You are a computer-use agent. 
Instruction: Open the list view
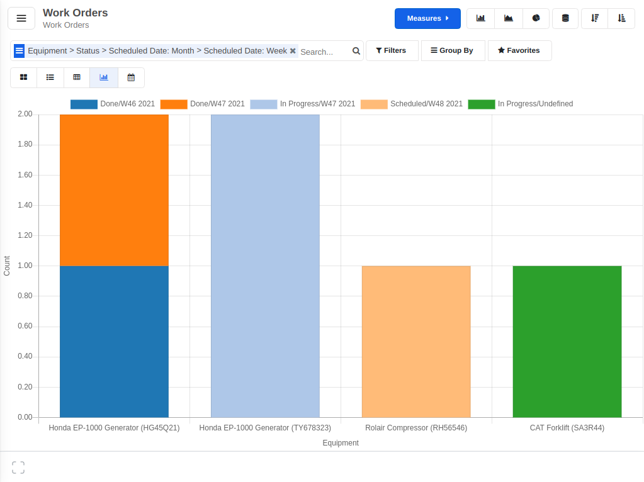tap(50, 77)
